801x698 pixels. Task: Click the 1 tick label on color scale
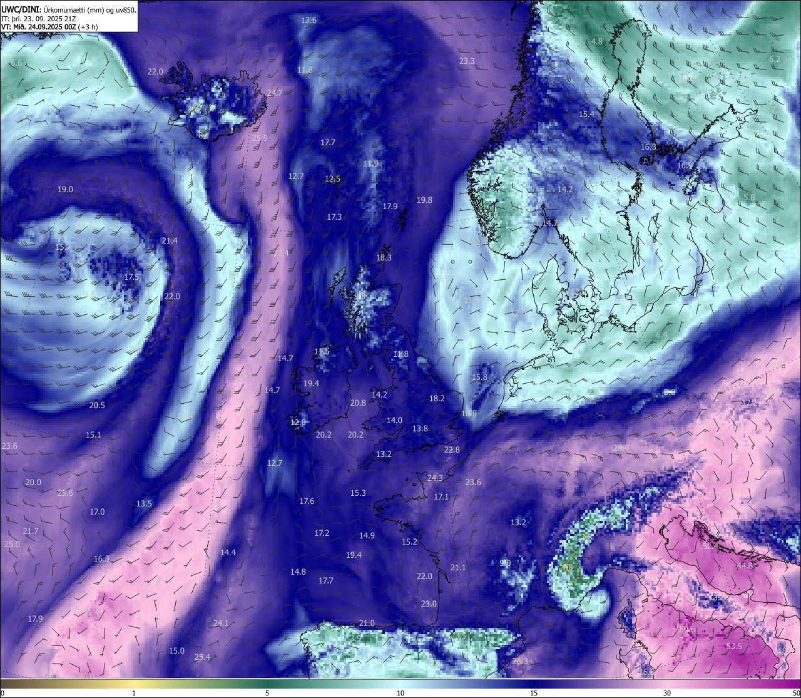tap(134, 693)
